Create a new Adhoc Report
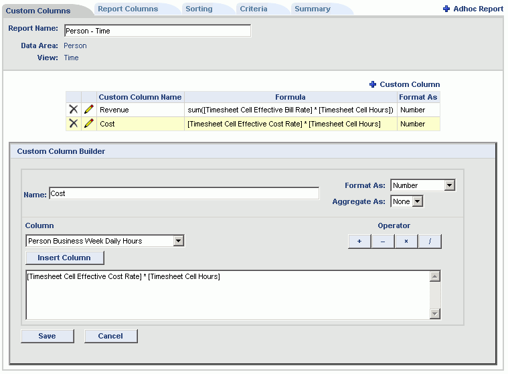The image size is (508, 374). pos(478,9)
